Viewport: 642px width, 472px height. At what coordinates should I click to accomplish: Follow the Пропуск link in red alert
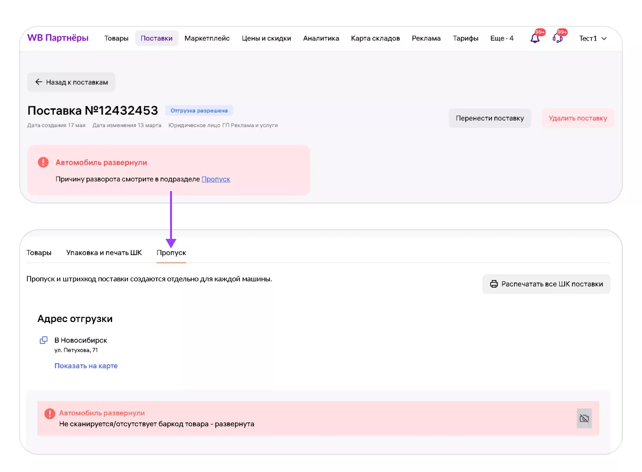coord(215,179)
